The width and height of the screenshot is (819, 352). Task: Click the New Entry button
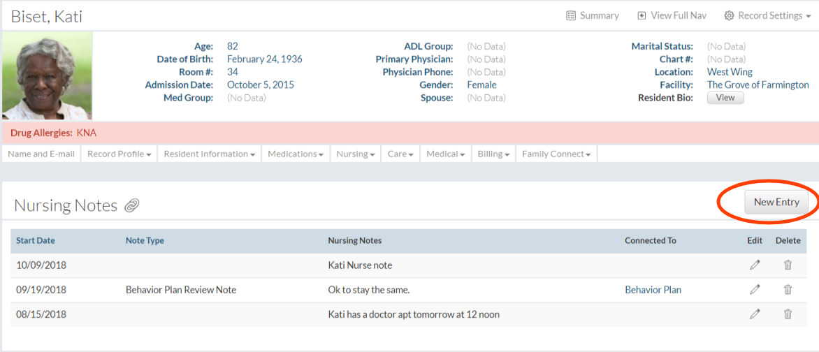776,203
